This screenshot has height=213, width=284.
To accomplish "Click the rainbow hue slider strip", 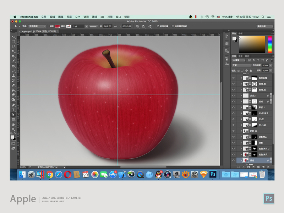I will point(270,45).
